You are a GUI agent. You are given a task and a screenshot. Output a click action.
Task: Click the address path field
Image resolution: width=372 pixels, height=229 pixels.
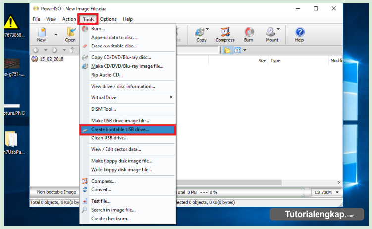click(x=197, y=50)
